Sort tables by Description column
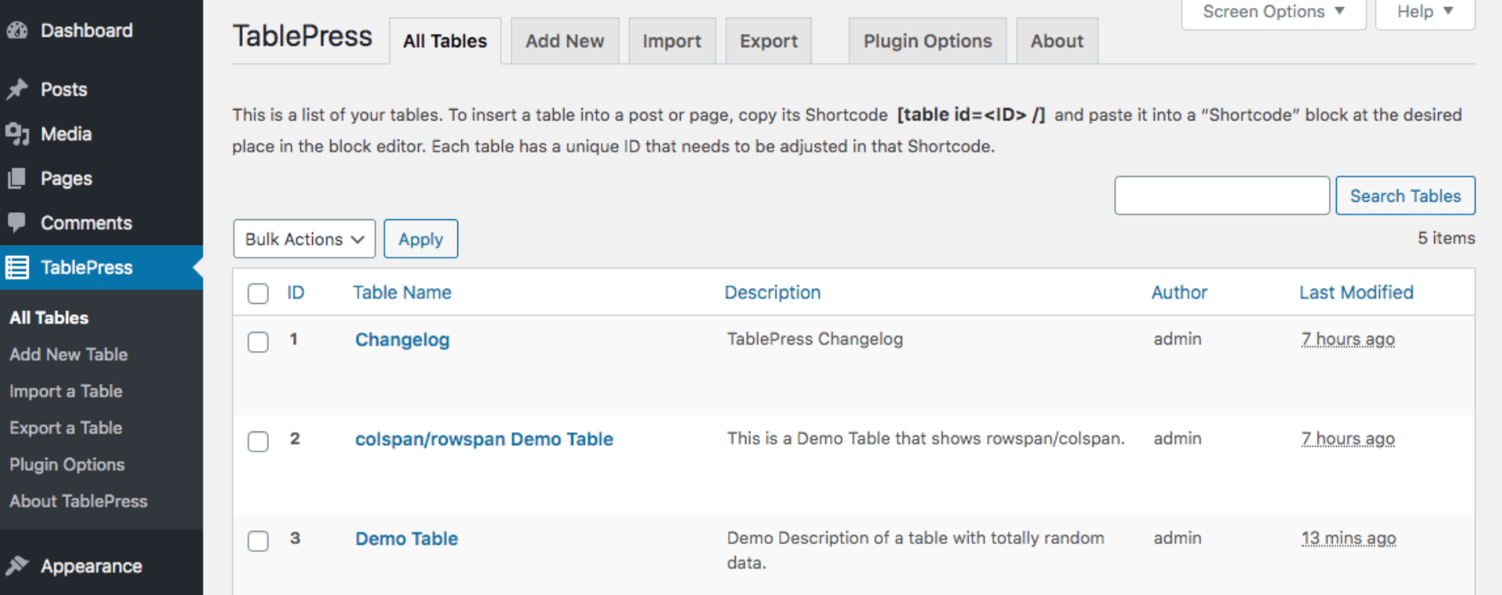This screenshot has width=1502, height=595. tap(773, 293)
